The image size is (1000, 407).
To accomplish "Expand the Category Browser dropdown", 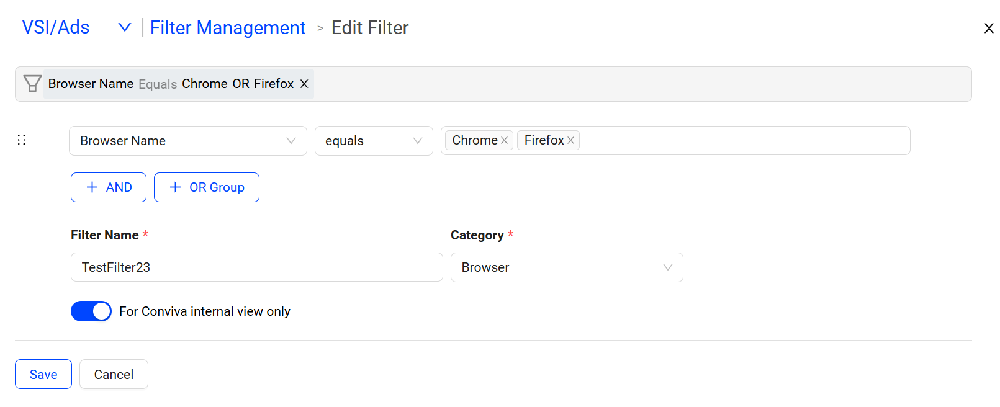I will coord(567,267).
